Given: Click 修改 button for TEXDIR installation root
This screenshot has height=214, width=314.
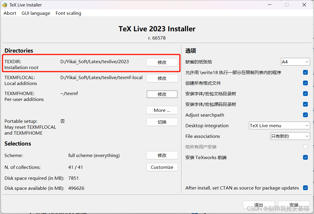Looking at the screenshot, I should (162, 62).
